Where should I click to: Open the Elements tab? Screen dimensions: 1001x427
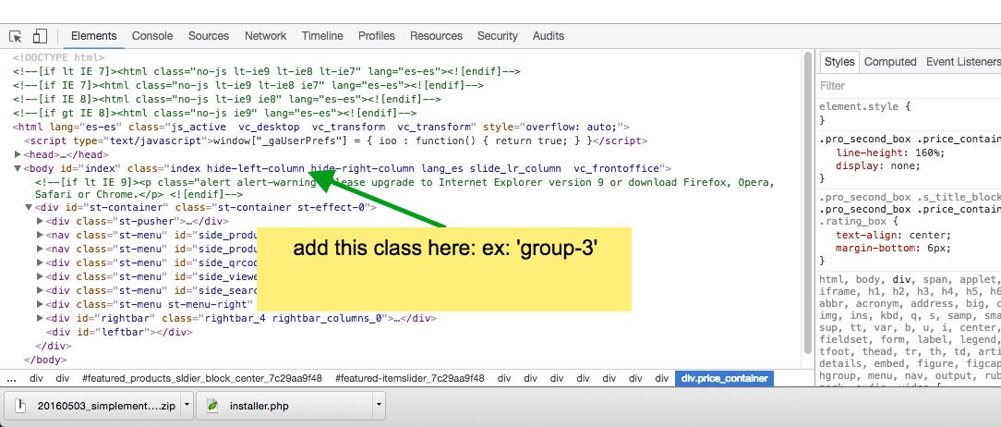pyautogui.click(x=94, y=36)
